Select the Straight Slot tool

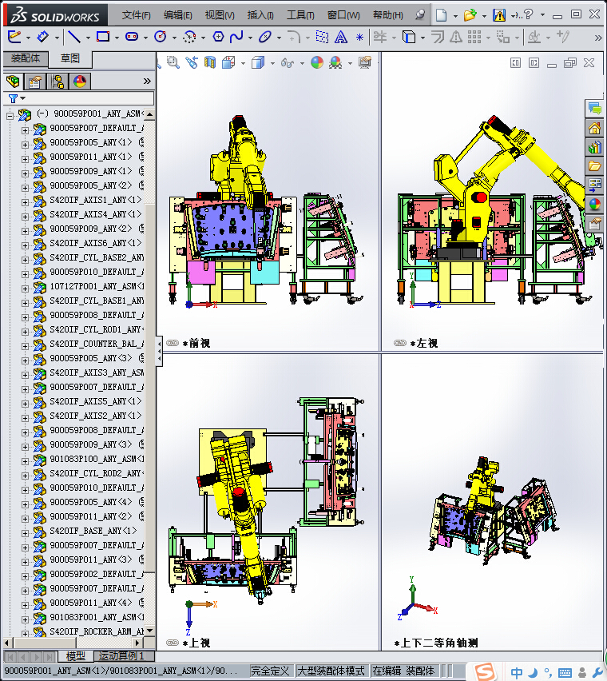click(x=132, y=37)
